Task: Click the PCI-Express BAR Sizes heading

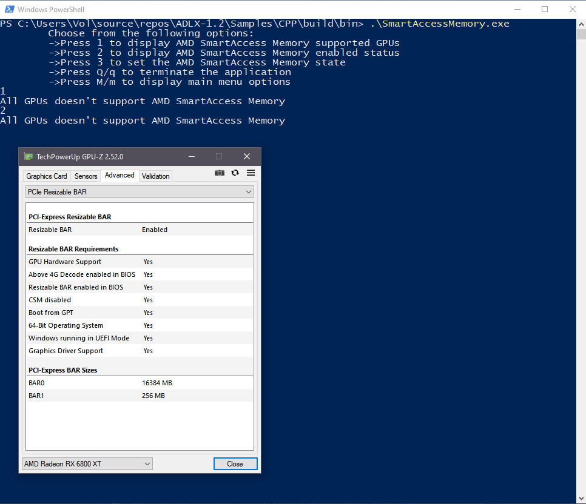Action: coord(63,370)
